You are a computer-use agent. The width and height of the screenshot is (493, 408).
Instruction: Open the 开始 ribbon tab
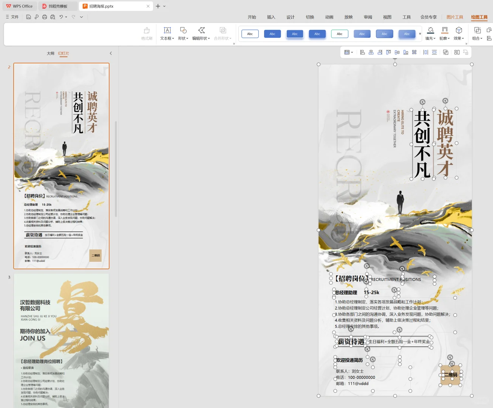click(x=252, y=17)
